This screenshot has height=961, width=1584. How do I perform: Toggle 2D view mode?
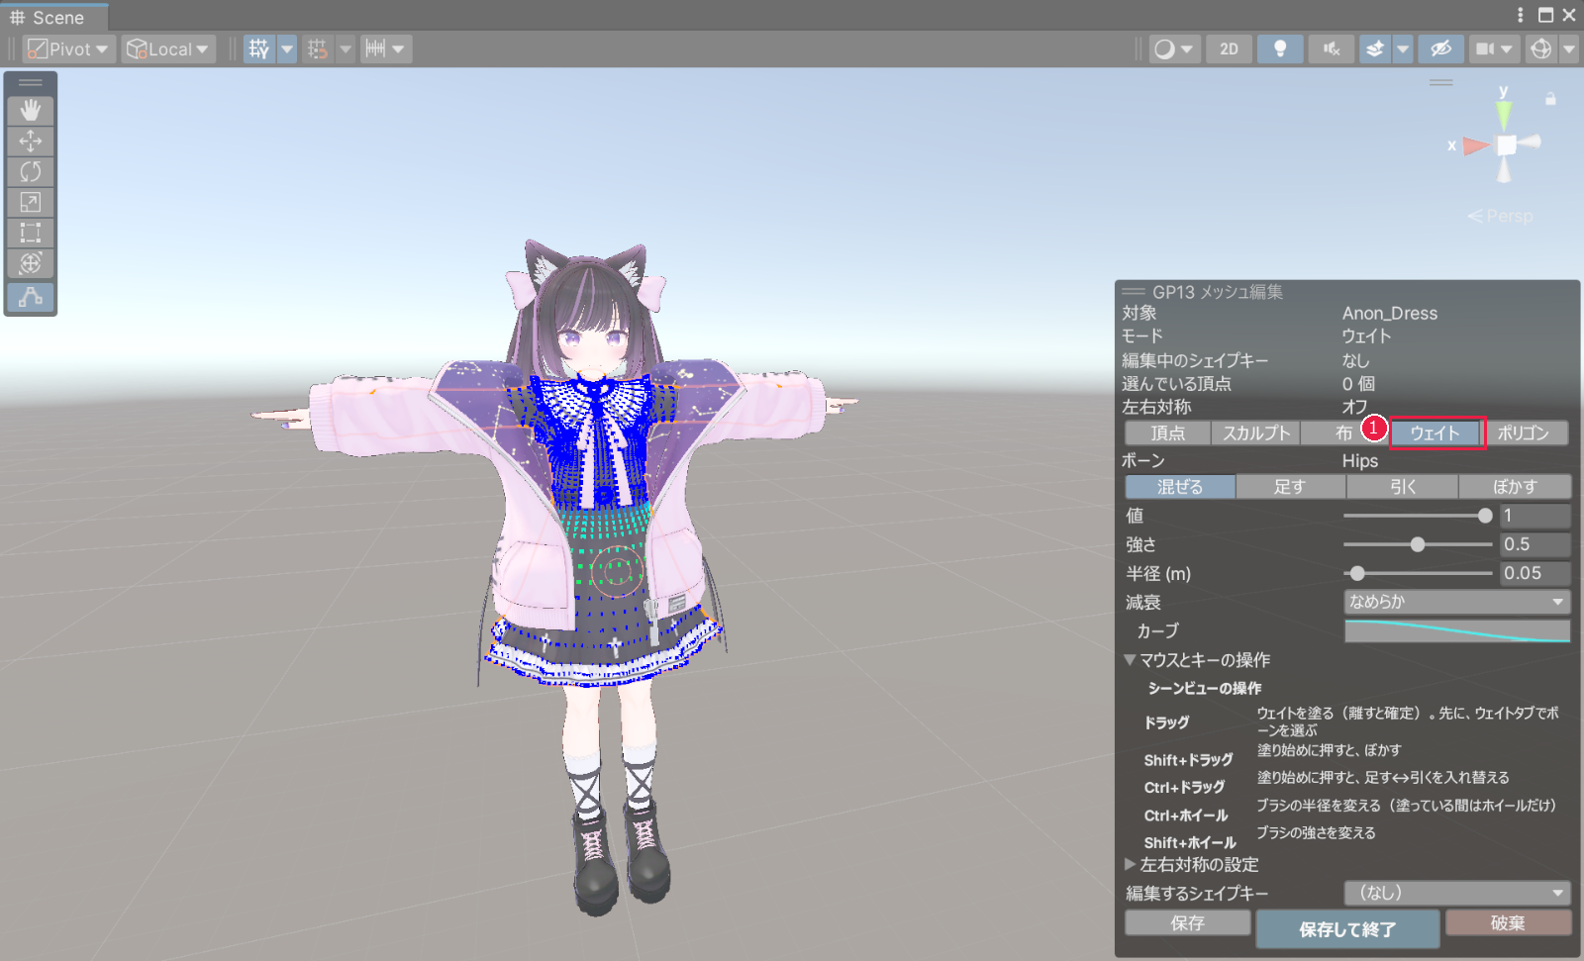(x=1229, y=48)
